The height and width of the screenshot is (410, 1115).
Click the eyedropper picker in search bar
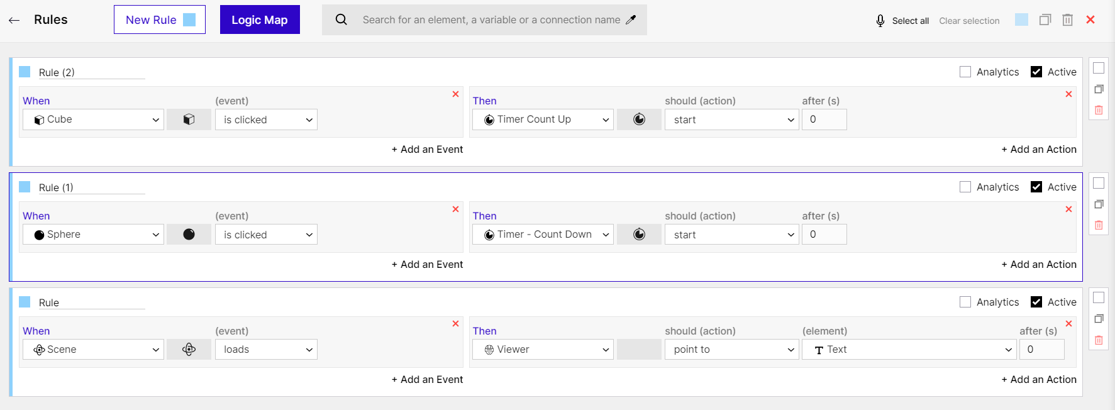(631, 19)
